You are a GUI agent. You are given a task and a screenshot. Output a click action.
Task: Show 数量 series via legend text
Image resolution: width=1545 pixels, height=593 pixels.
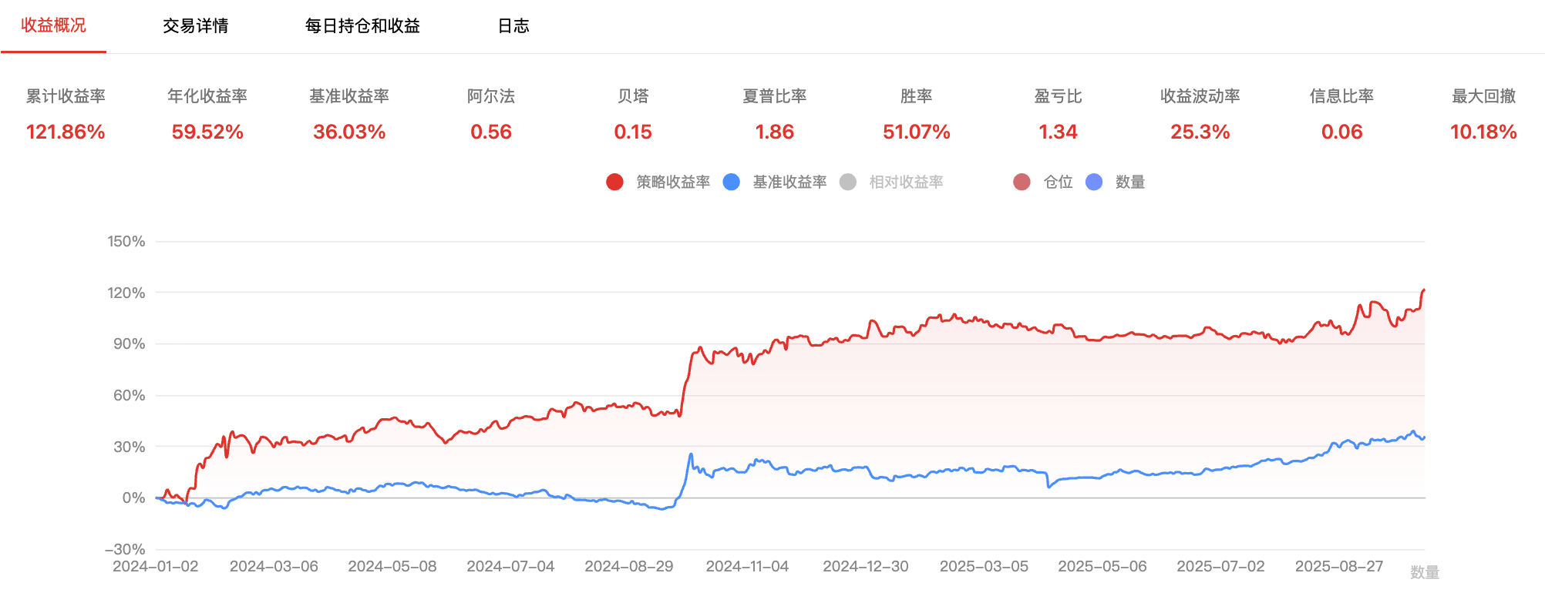(x=1129, y=182)
